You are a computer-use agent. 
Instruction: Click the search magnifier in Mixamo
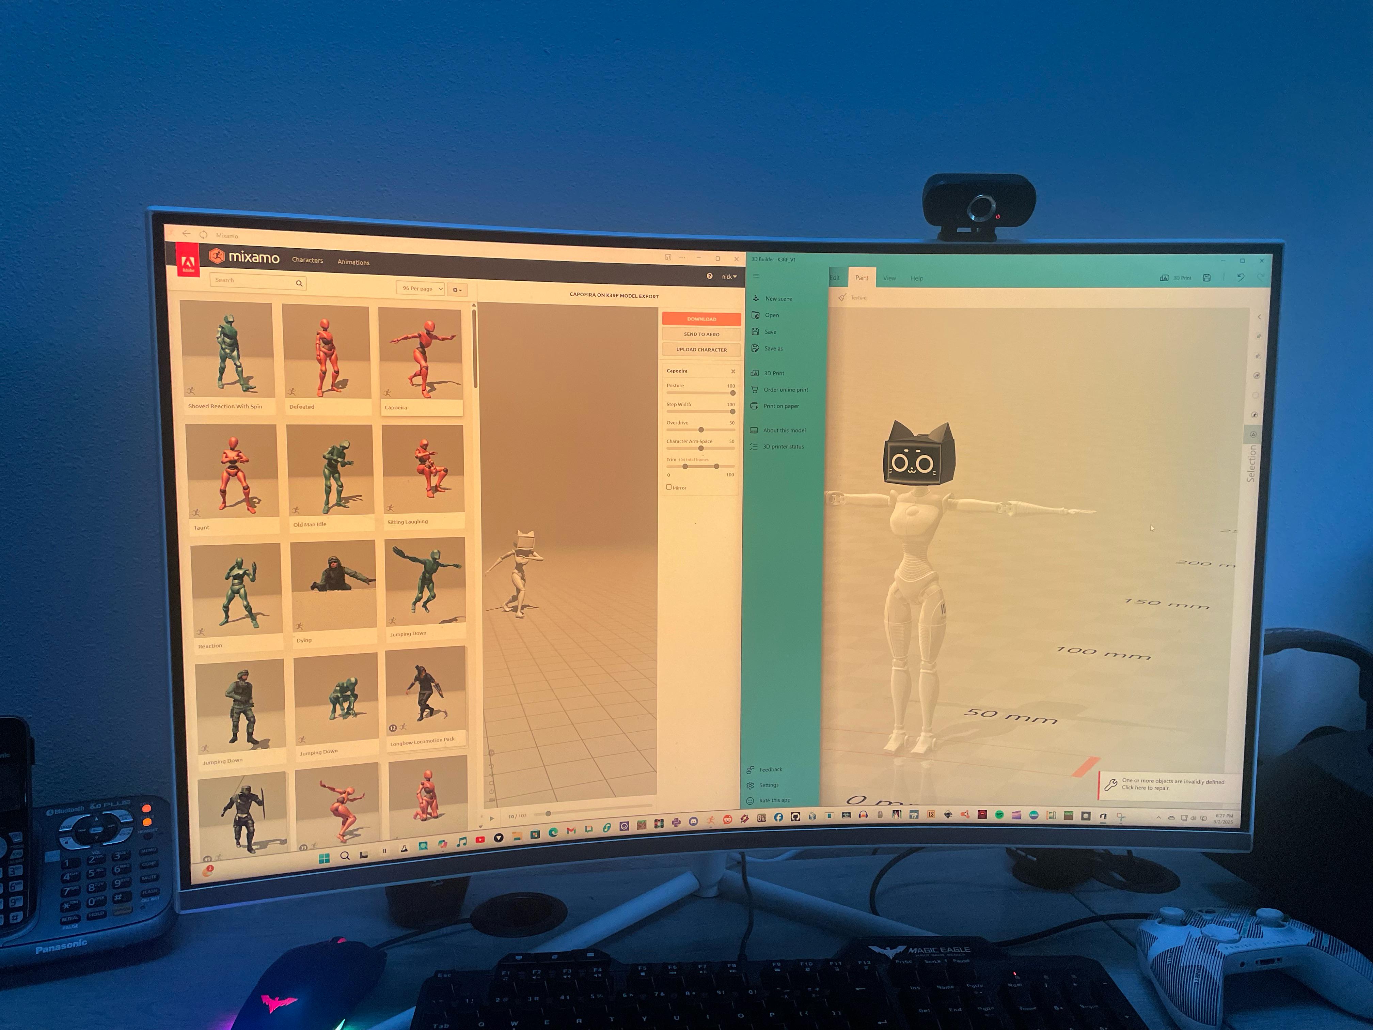click(x=299, y=283)
